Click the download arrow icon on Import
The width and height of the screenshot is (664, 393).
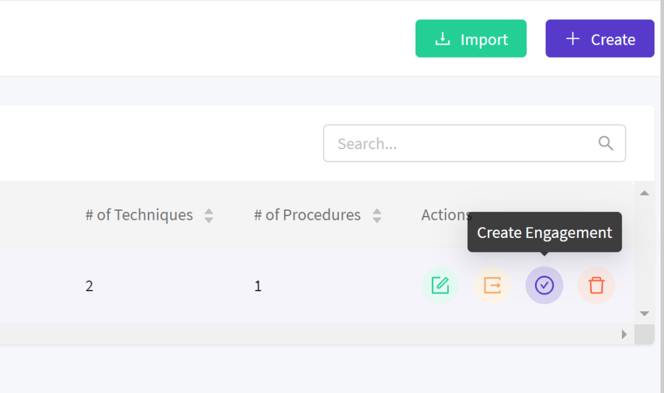[x=442, y=39]
